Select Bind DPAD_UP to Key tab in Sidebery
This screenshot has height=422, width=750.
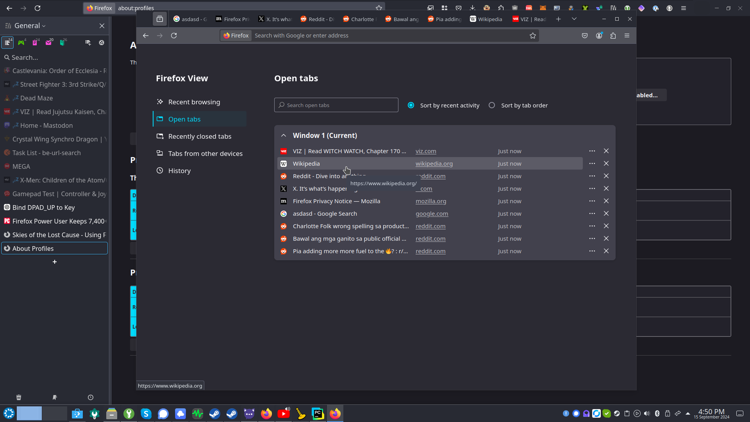[x=55, y=207]
